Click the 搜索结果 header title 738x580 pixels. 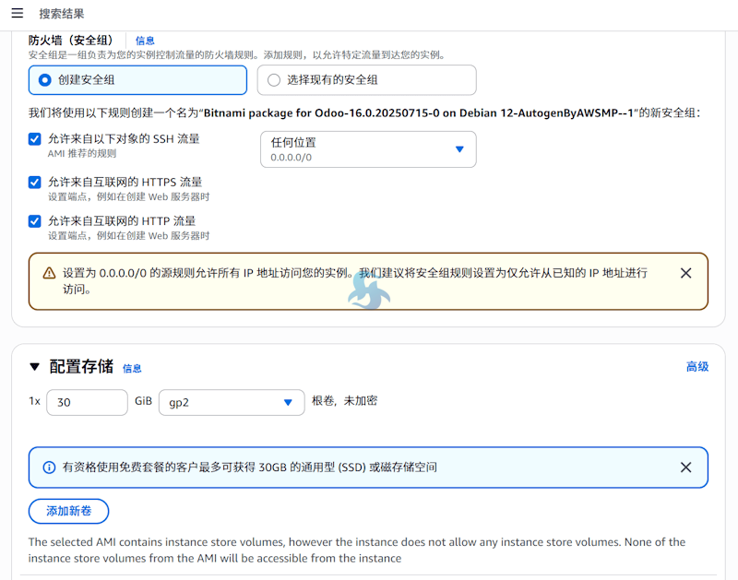(62, 14)
